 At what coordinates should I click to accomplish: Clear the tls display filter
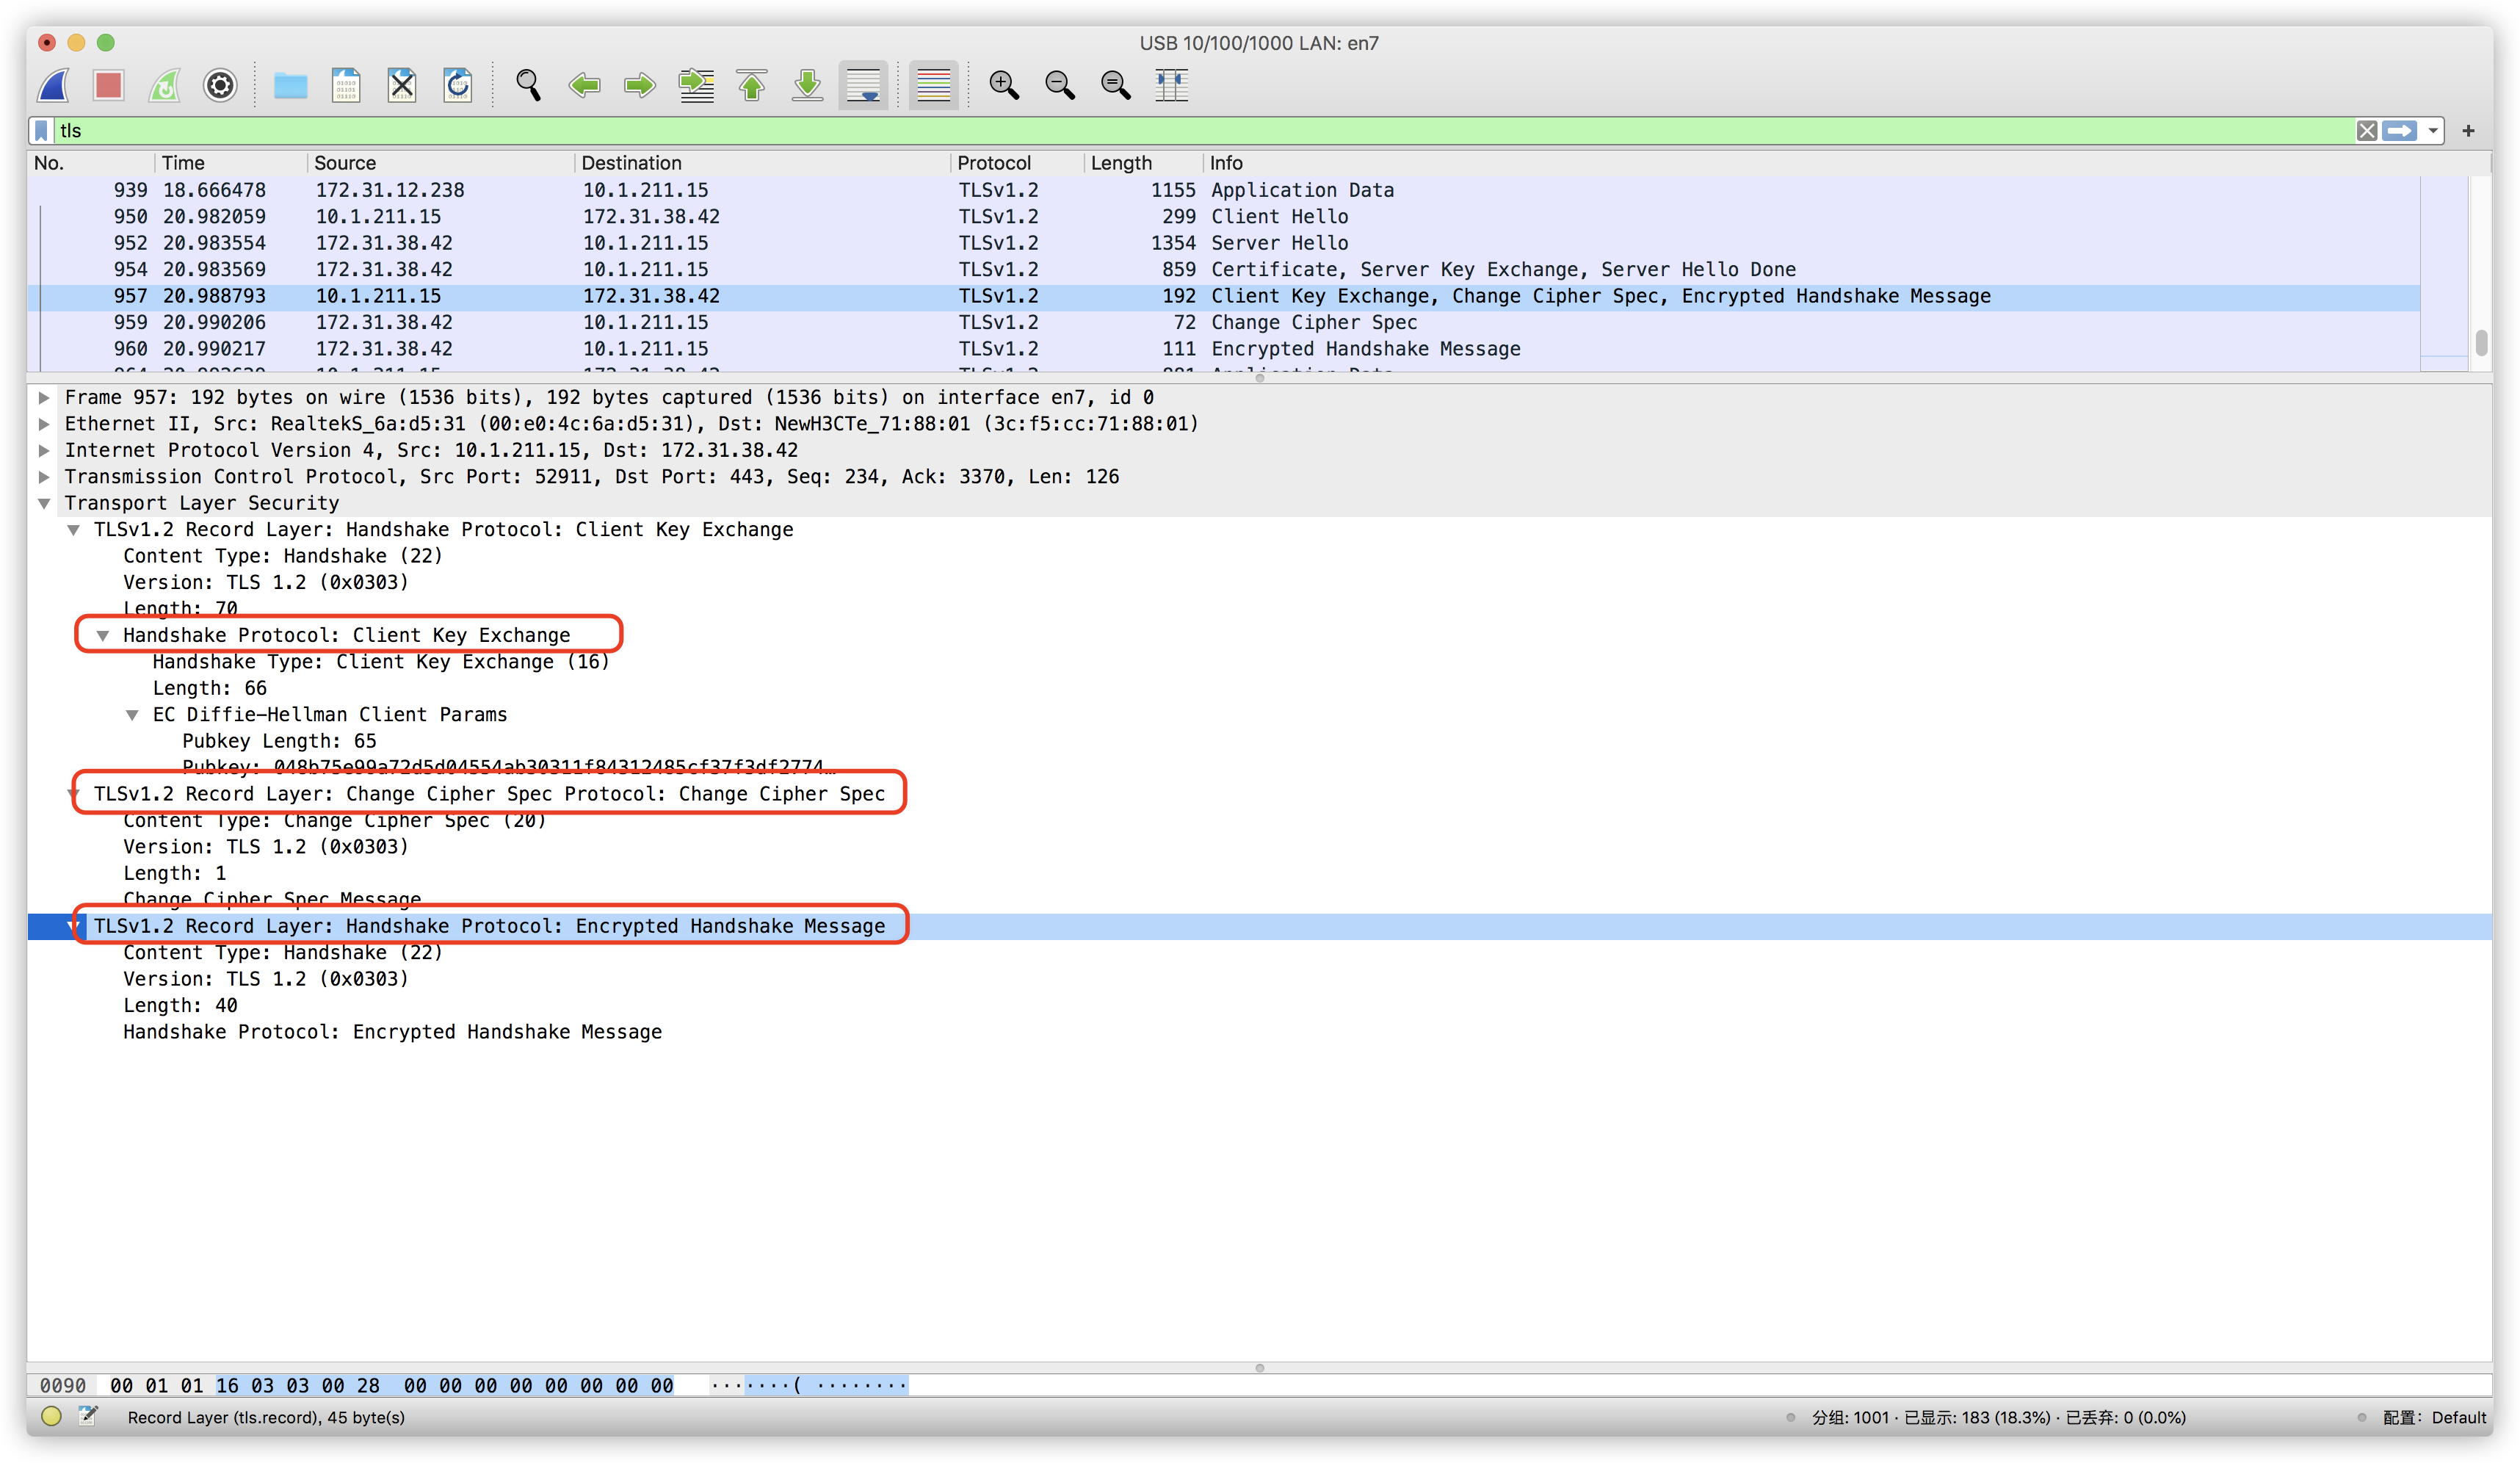pyautogui.click(x=2367, y=130)
